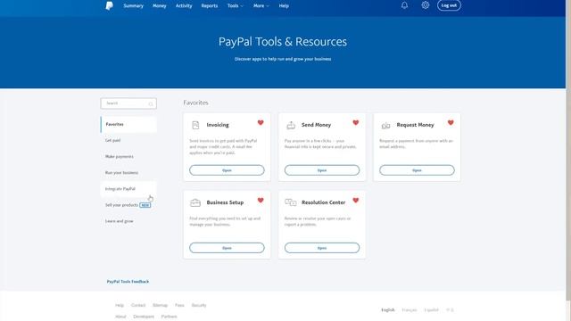Select the Get paid sidebar category
Viewport: 571px width, 321px height.
pyautogui.click(x=128, y=141)
